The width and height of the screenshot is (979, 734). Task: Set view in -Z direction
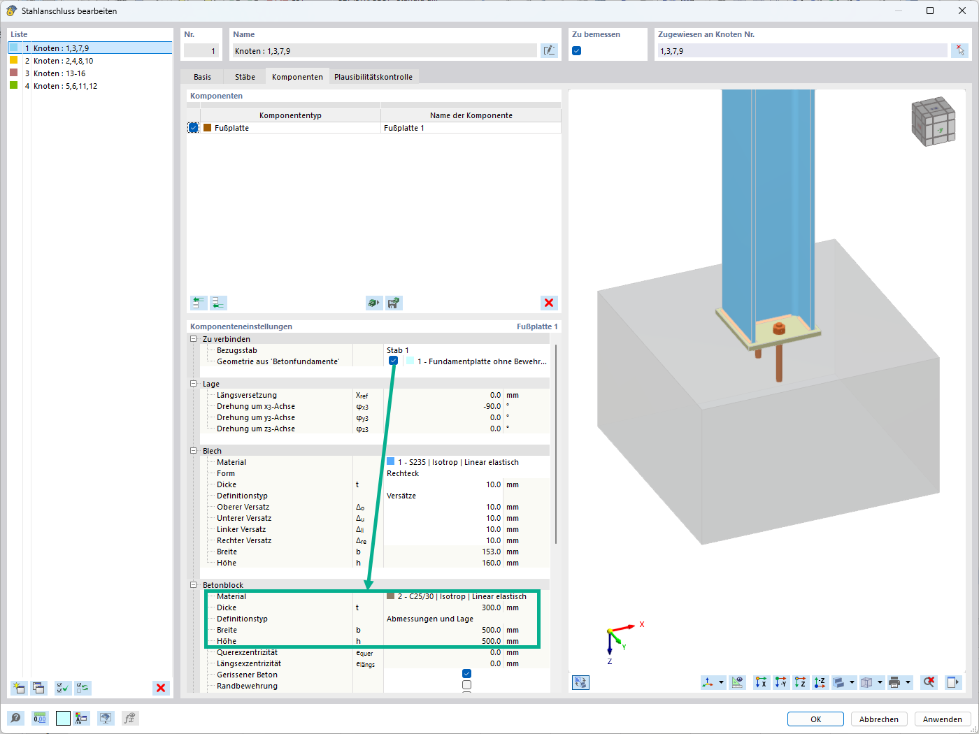point(820,682)
